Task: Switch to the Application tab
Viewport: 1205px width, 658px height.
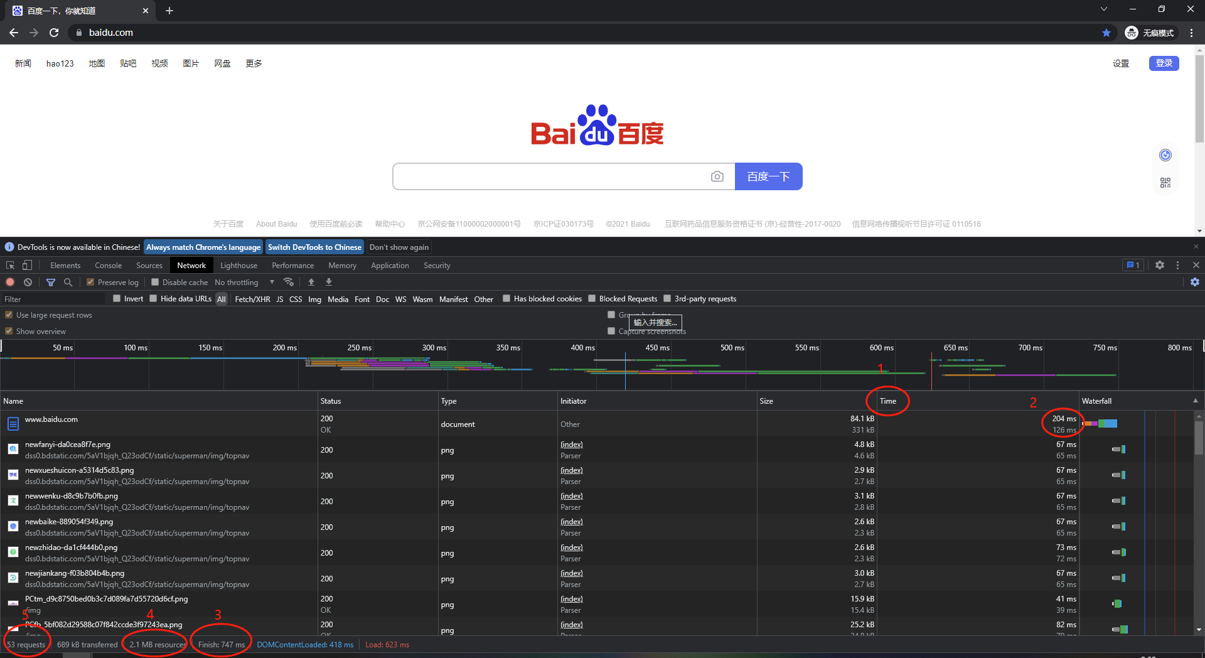Action: pos(390,266)
